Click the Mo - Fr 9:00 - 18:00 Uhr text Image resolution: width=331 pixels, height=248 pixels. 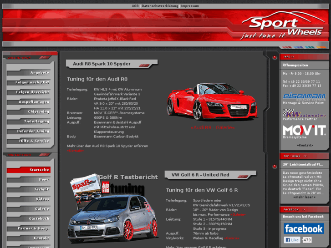pyautogui.click(x=302, y=74)
